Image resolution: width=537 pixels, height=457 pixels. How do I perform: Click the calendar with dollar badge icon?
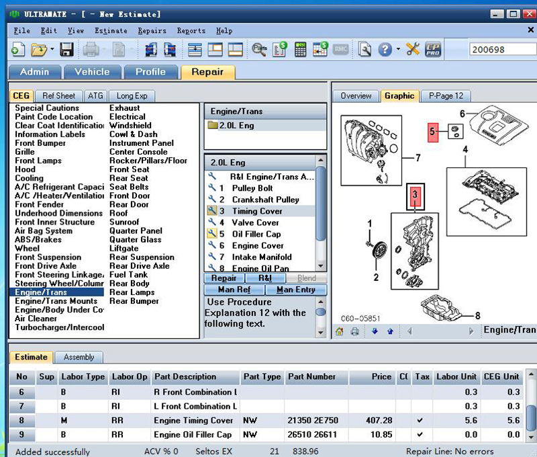pyautogui.click(x=320, y=49)
